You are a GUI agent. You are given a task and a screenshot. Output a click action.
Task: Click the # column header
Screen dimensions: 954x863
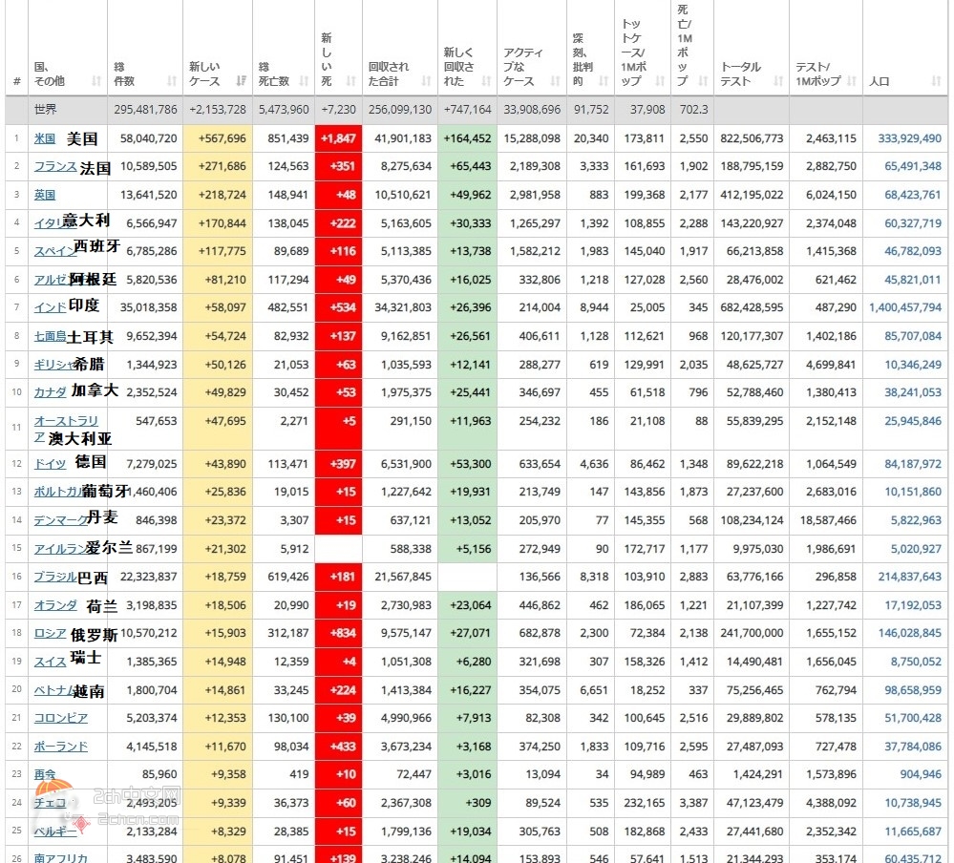[16, 81]
